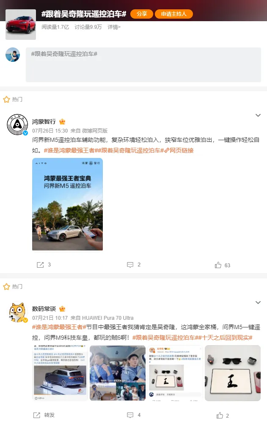Open comments on the 数码常谈 post
The image size is (267, 421).
tap(130, 415)
